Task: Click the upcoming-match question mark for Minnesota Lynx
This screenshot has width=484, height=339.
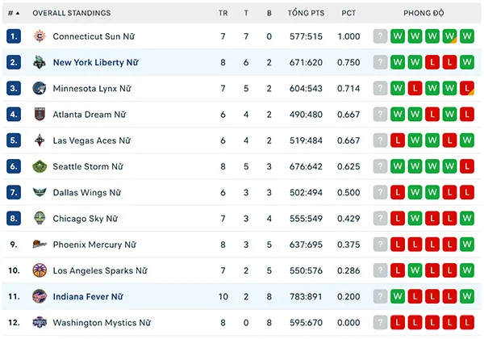Action: (380, 88)
